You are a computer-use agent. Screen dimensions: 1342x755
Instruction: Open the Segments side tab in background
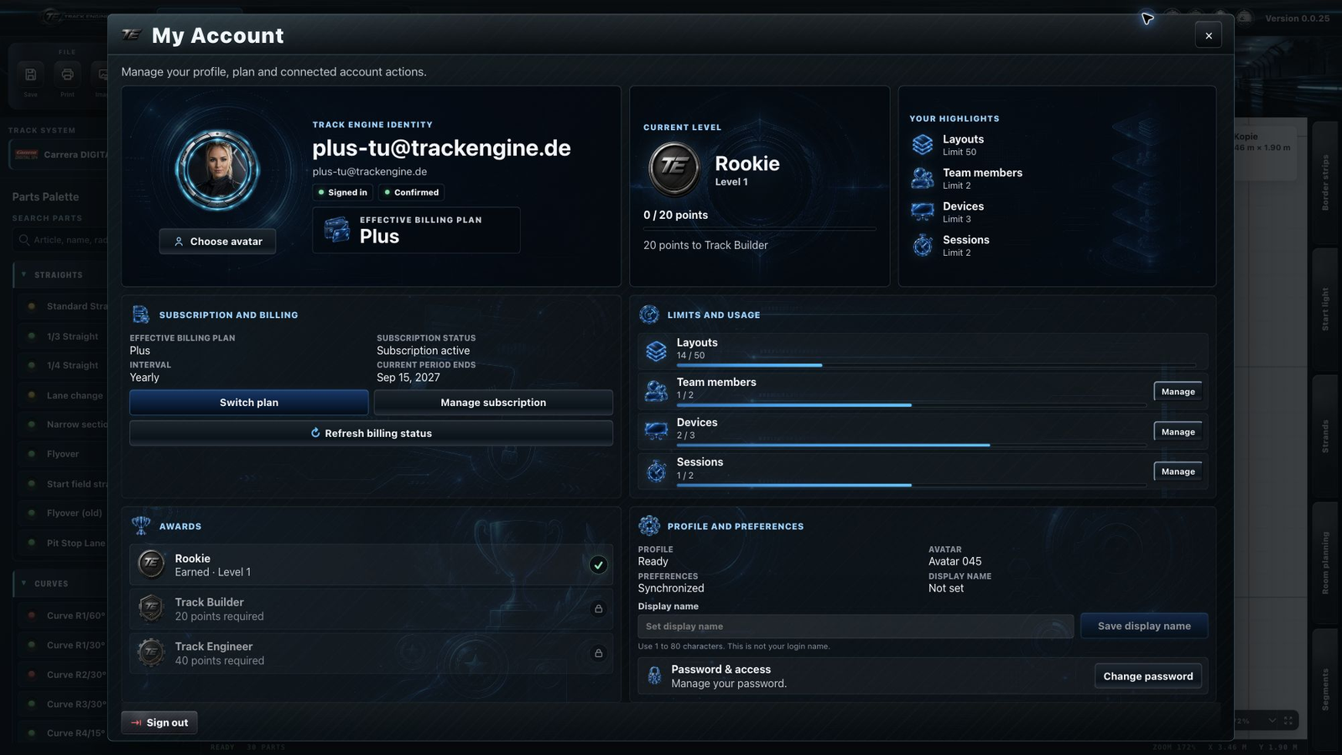click(1325, 690)
